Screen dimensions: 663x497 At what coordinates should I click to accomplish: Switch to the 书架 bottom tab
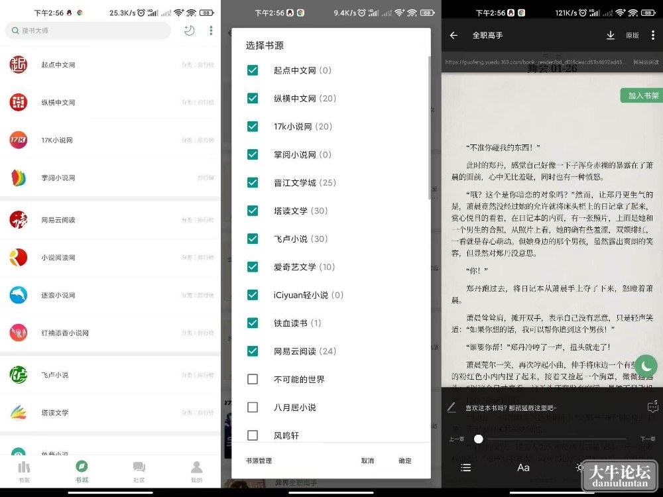tap(24, 472)
